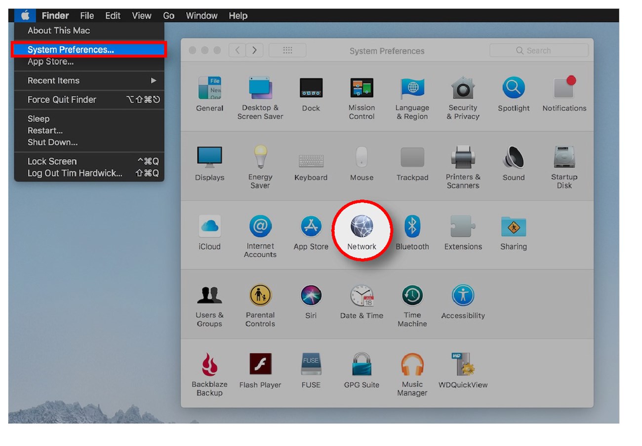The height and width of the screenshot is (446, 642).
Task: Open the Mouse preference pane
Action: 361,164
